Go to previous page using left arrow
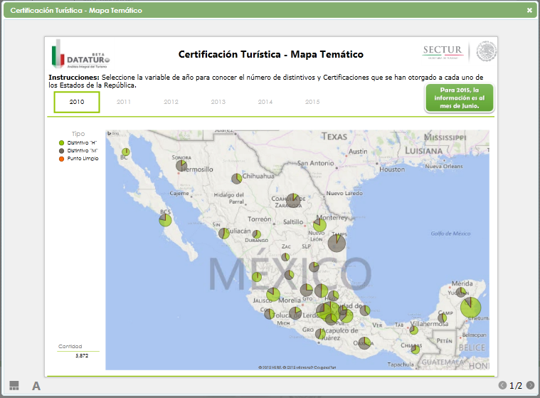 pyautogui.click(x=503, y=385)
